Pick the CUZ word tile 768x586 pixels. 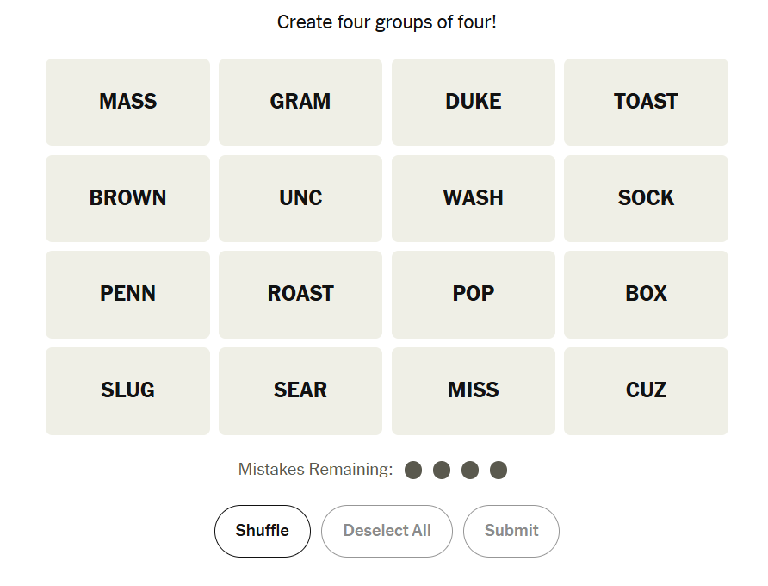tap(646, 390)
